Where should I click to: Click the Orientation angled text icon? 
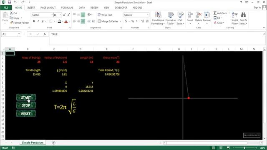click(x=89, y=15)
